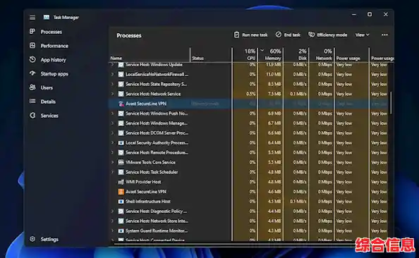Click the vertical scrollbar thumb of process list
Screen dimensions: 419x258
coord(391,103)
